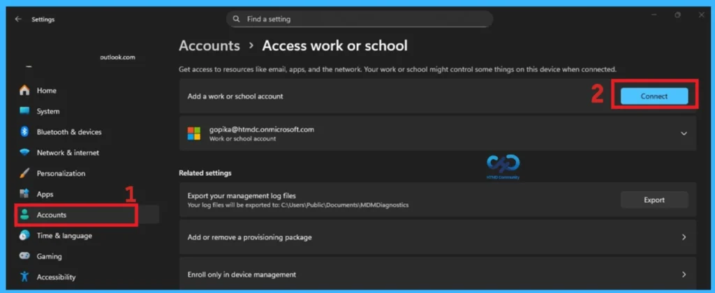Click the Bluetooth icon in sidebar
The height and width of the screenshot is (293, 715).
click(24, 132)
